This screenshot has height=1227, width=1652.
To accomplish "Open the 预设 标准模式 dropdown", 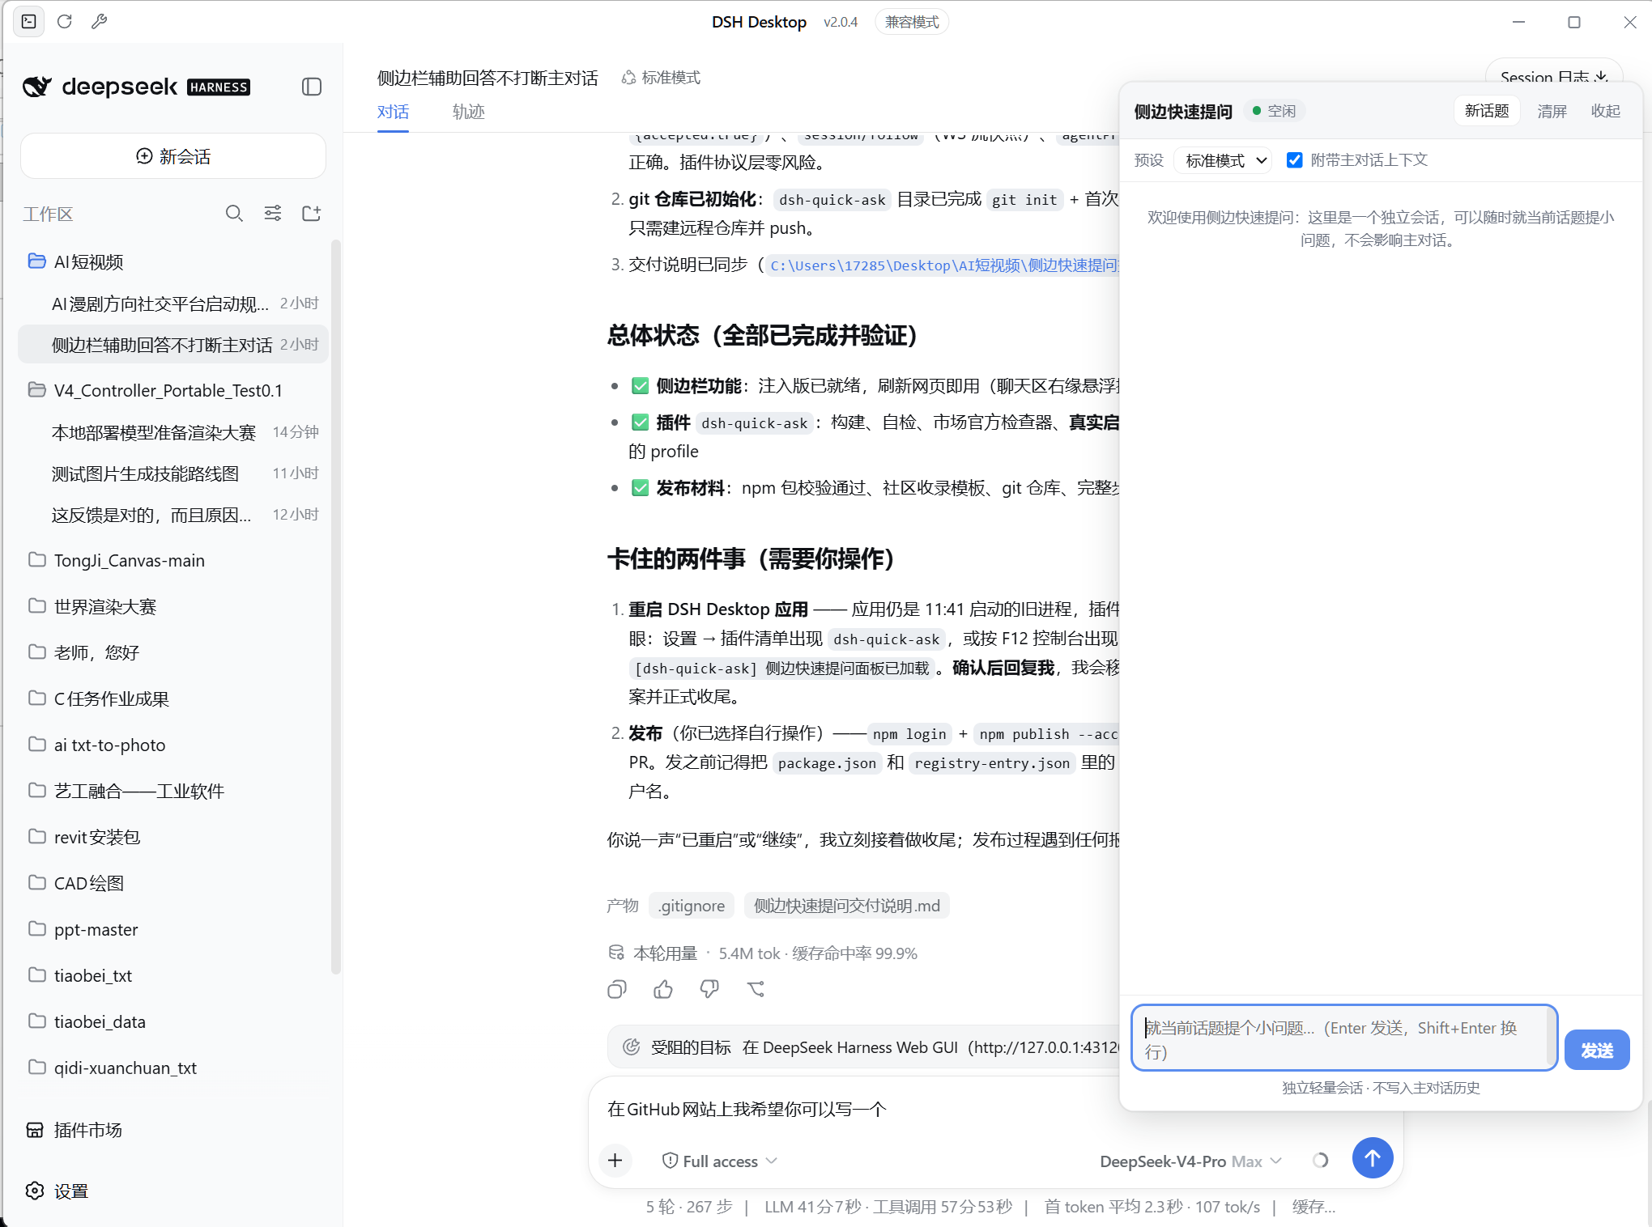I will coord(1224,160).
